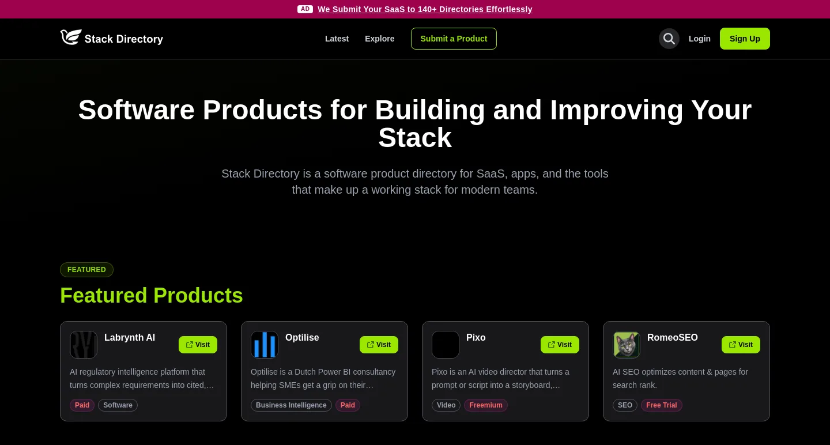
Task: Open the Pixo product title
Action: [x=476, y=338]
